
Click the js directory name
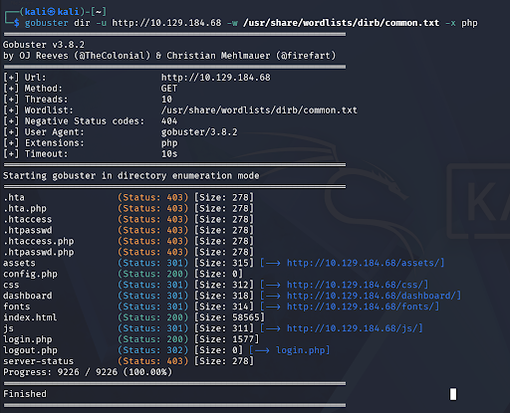pyautogui.click(x=9, y=328)
